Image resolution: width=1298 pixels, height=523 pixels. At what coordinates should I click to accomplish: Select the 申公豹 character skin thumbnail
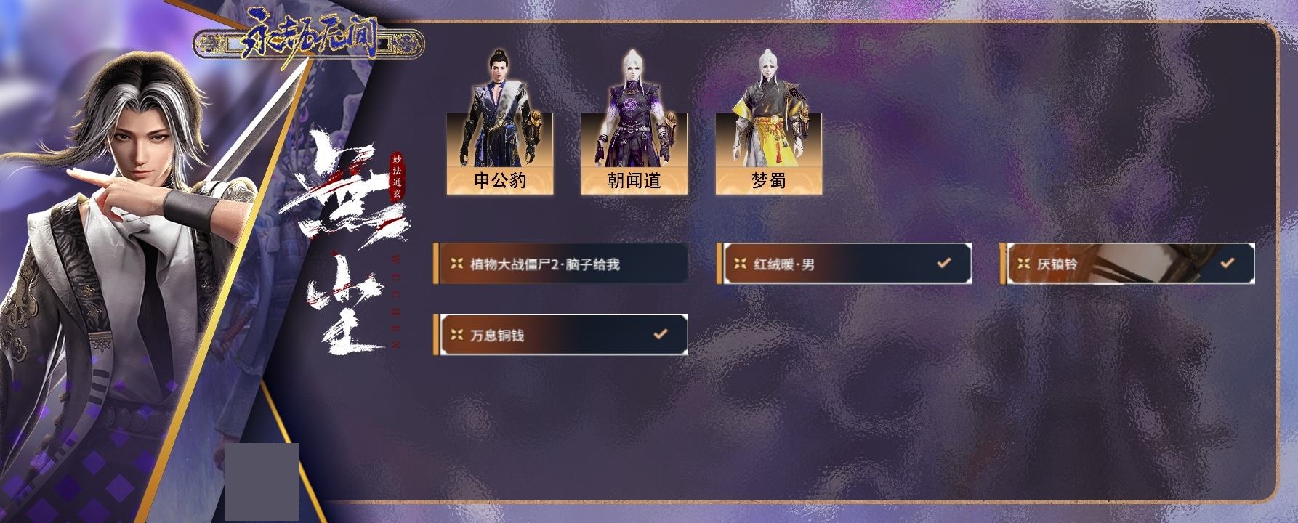click(500, 122)
